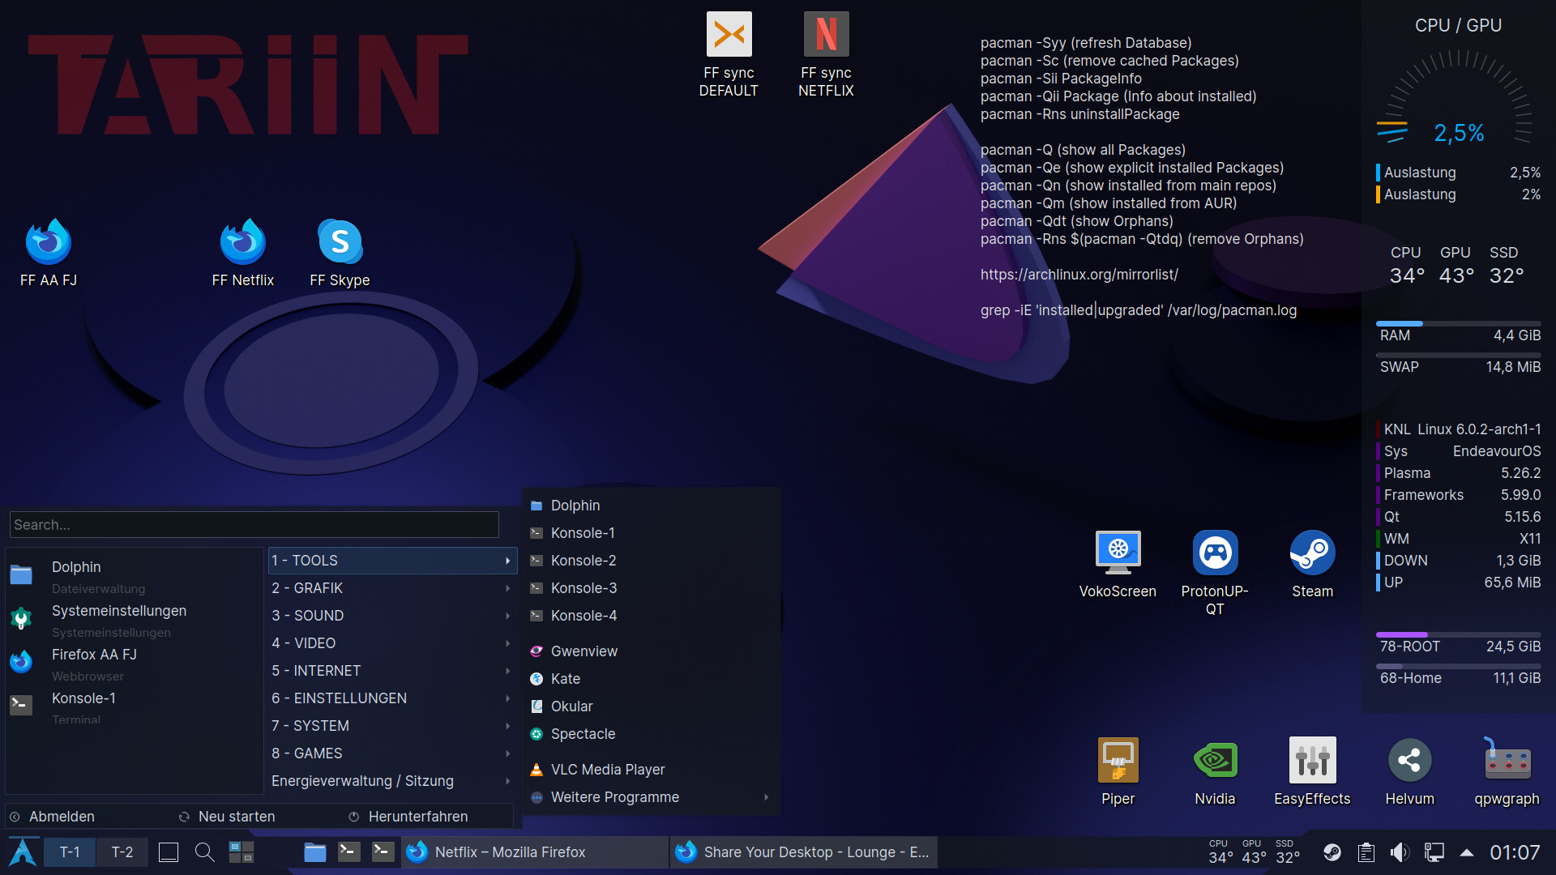The width and height of the screenshot is (1556, 875).
Task: Expand the 2 - GRAFIK submenu
Action: click(393, 588)
